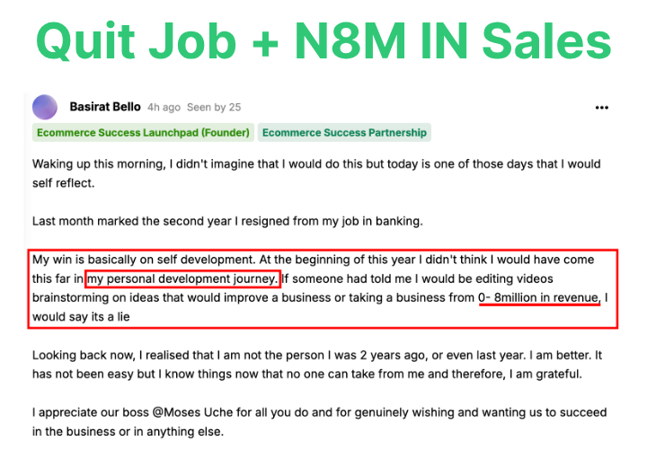Click the underlined '0- 8million in revenue' text
The width and height of the screenshot is (647, 450).
539,297
